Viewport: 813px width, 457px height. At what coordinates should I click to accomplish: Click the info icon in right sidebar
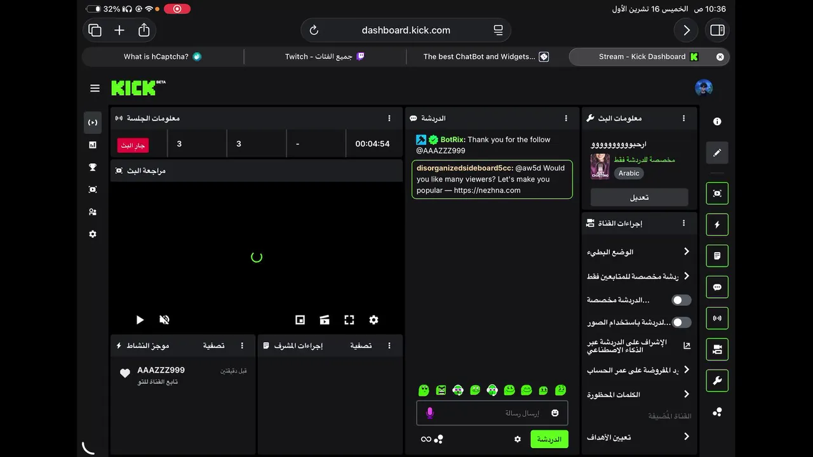coord(717,121)
